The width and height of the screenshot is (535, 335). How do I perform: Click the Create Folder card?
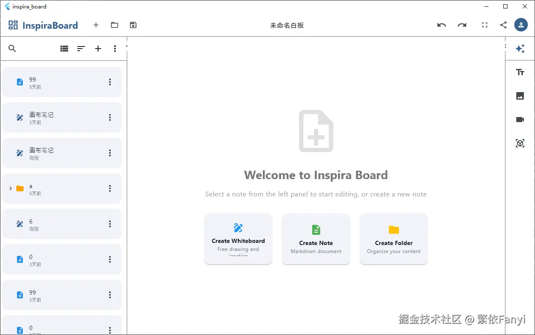pos(394,239)
